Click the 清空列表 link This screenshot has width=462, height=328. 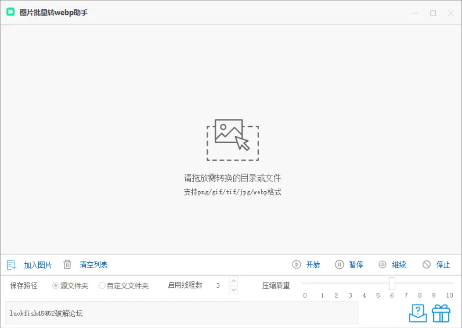pyautogui.click(x=94, y=265)
